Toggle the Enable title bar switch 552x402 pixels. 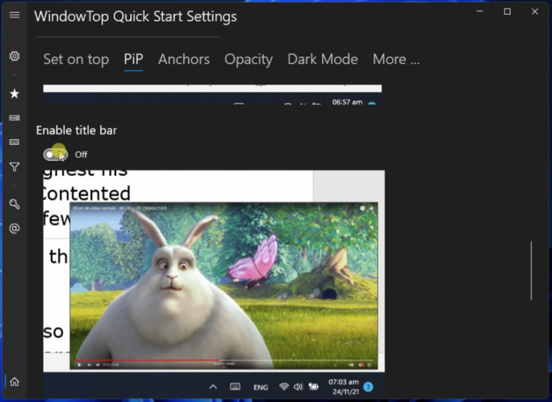pos(55,154)
